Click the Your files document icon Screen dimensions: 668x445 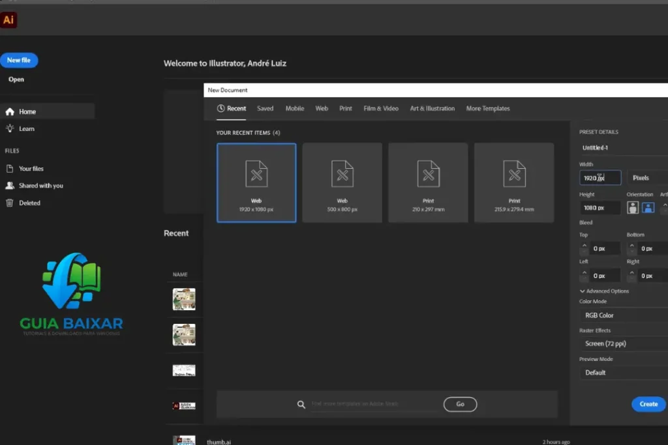pos(10,169)
